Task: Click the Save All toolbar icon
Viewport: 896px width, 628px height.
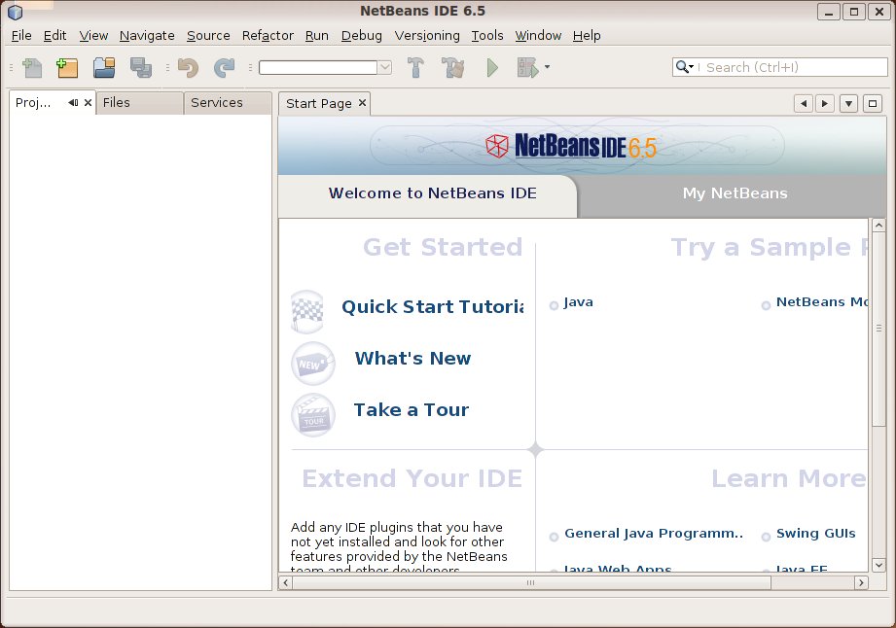Action: point(140,67)
